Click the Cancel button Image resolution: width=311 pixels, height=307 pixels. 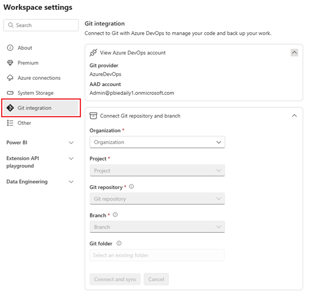[156, 280]
